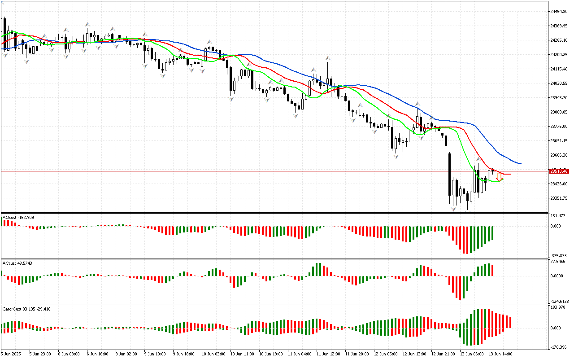
Task: Click the 183.978 GatorCust scale value
Action: [x=559, y=307]
